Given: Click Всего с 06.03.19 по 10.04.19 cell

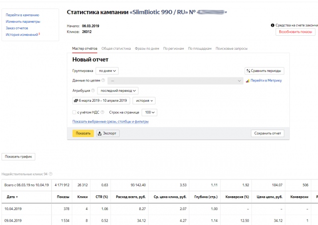Looking at the screenshot, I should [26, 185].
